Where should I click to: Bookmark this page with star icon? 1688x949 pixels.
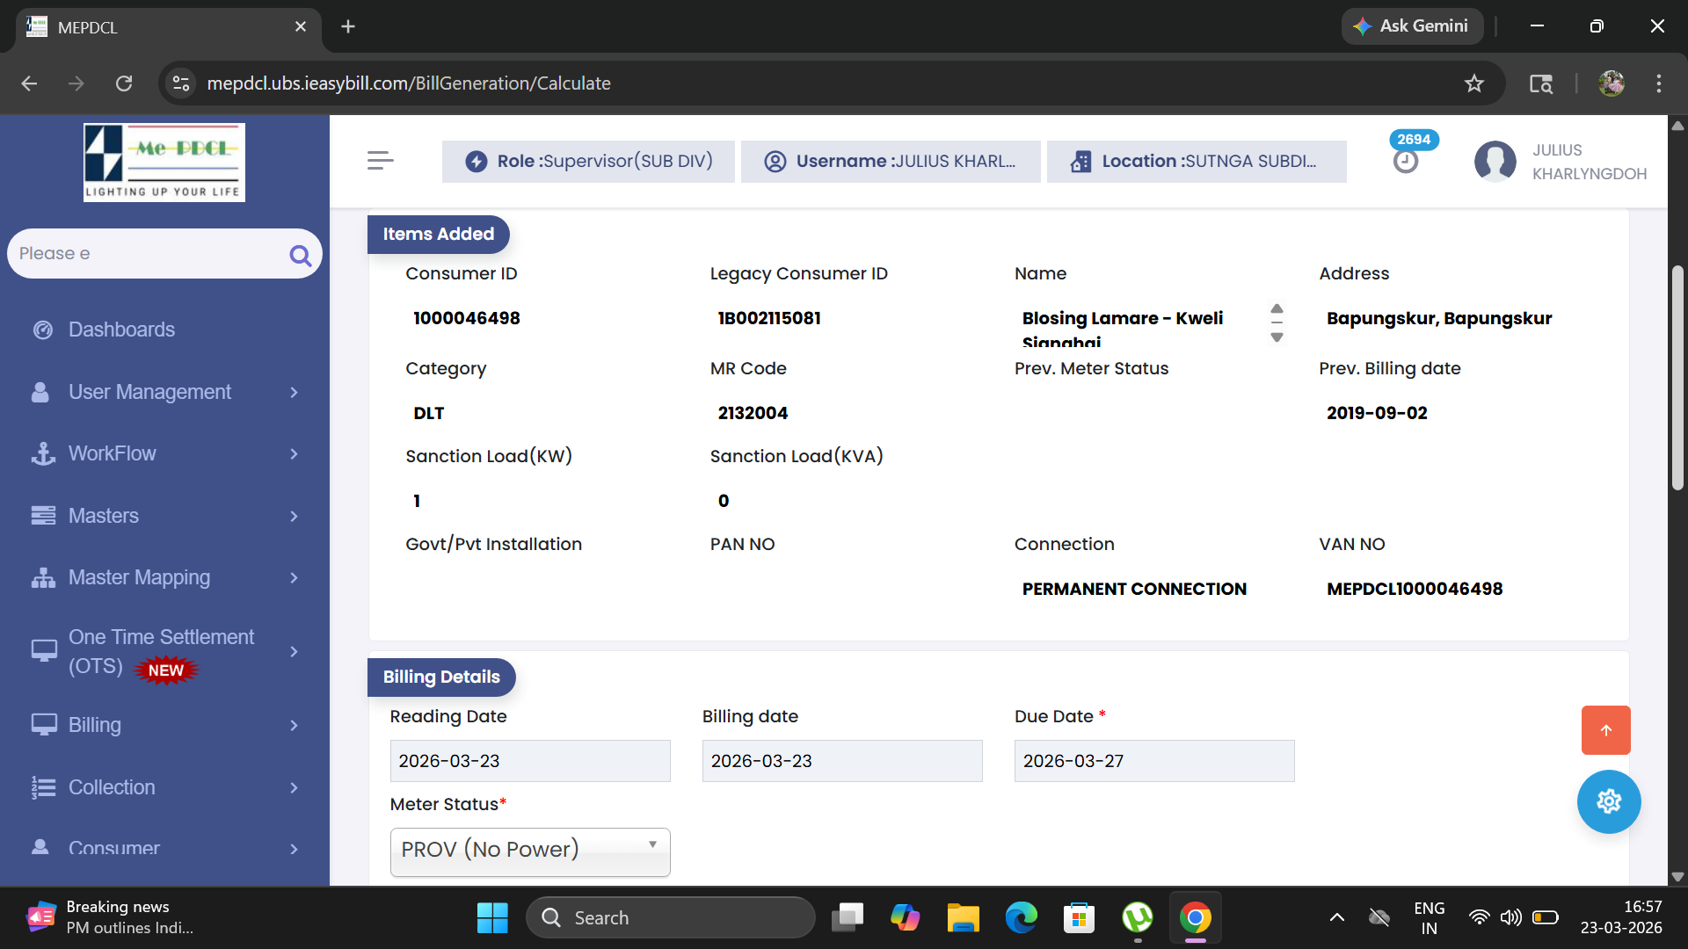[x=1473, y=83]
